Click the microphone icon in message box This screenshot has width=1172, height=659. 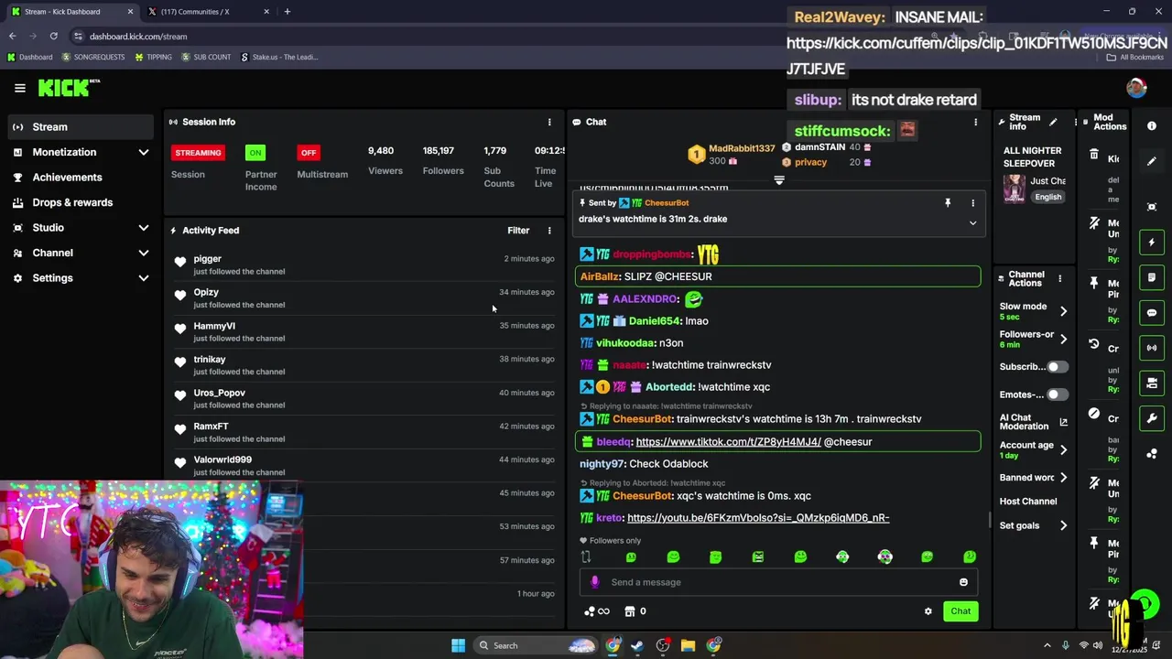(x=594, y=582)
